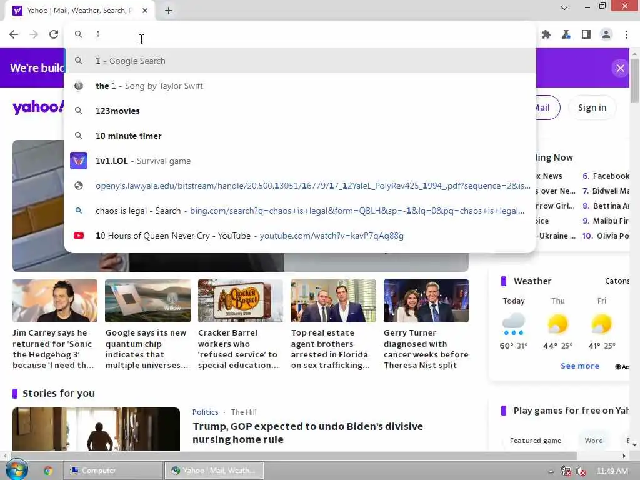The height and width of the screenshot is (480, 640).
Task: Read 'Jim Carrey says he returned' headline
Action: (x=53, y=349)
